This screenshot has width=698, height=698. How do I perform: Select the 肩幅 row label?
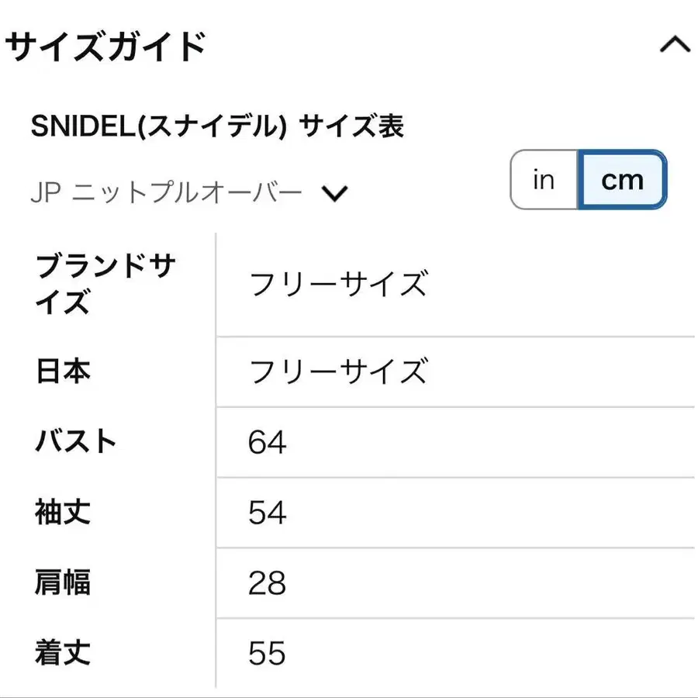click(x=63, y=583)
